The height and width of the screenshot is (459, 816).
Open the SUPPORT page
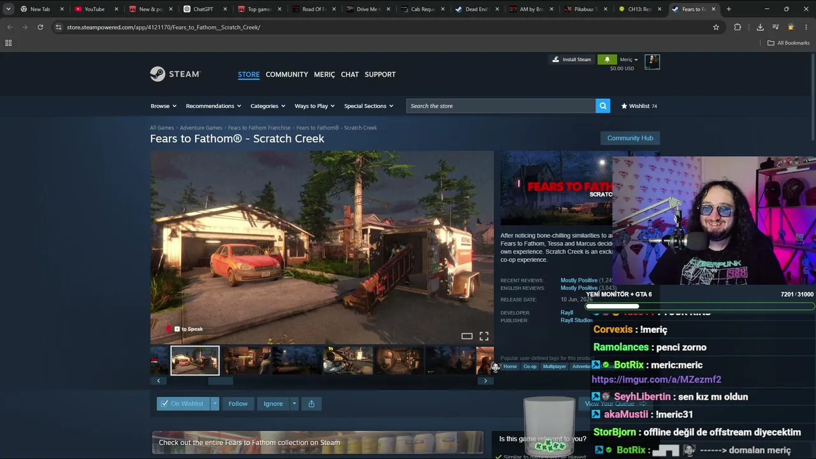[x=380, y=75]
